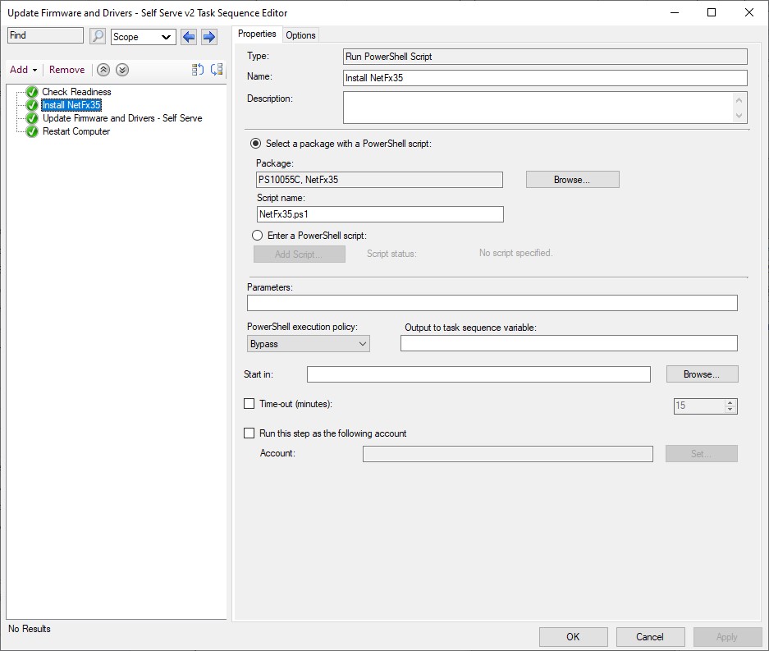Check 'Run this step as the following account'
The height and width of the screenshot is (651, 769).
pyautogui.click(x=249, y=433)
